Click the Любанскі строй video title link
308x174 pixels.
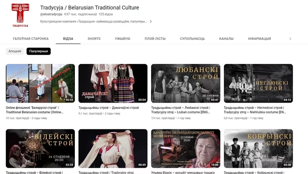(x=181, y=110)
